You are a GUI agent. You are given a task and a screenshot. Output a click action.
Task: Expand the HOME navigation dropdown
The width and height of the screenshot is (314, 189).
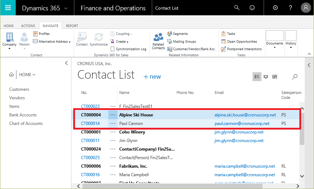27,75
